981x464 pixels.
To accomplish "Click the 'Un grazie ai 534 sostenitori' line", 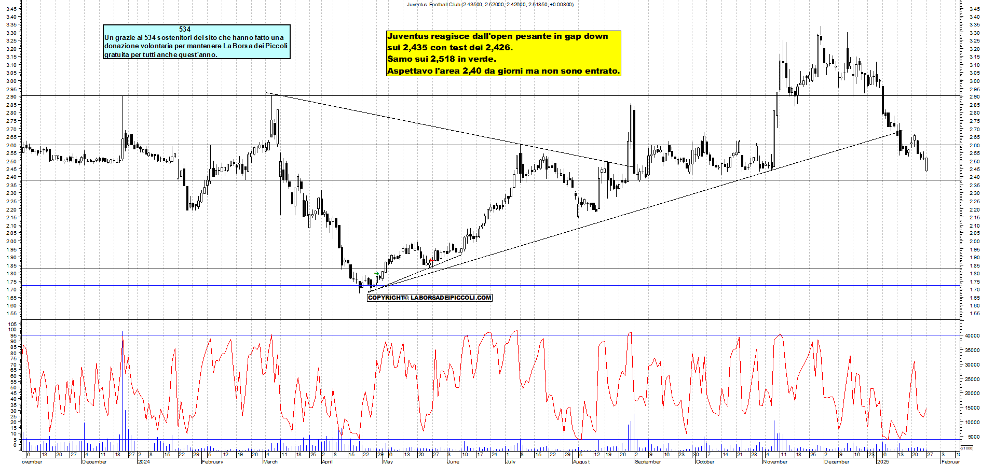I will [194, 37].
